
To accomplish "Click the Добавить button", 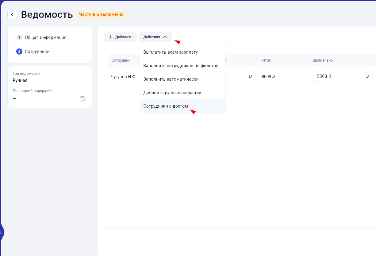I will point(120,37).
